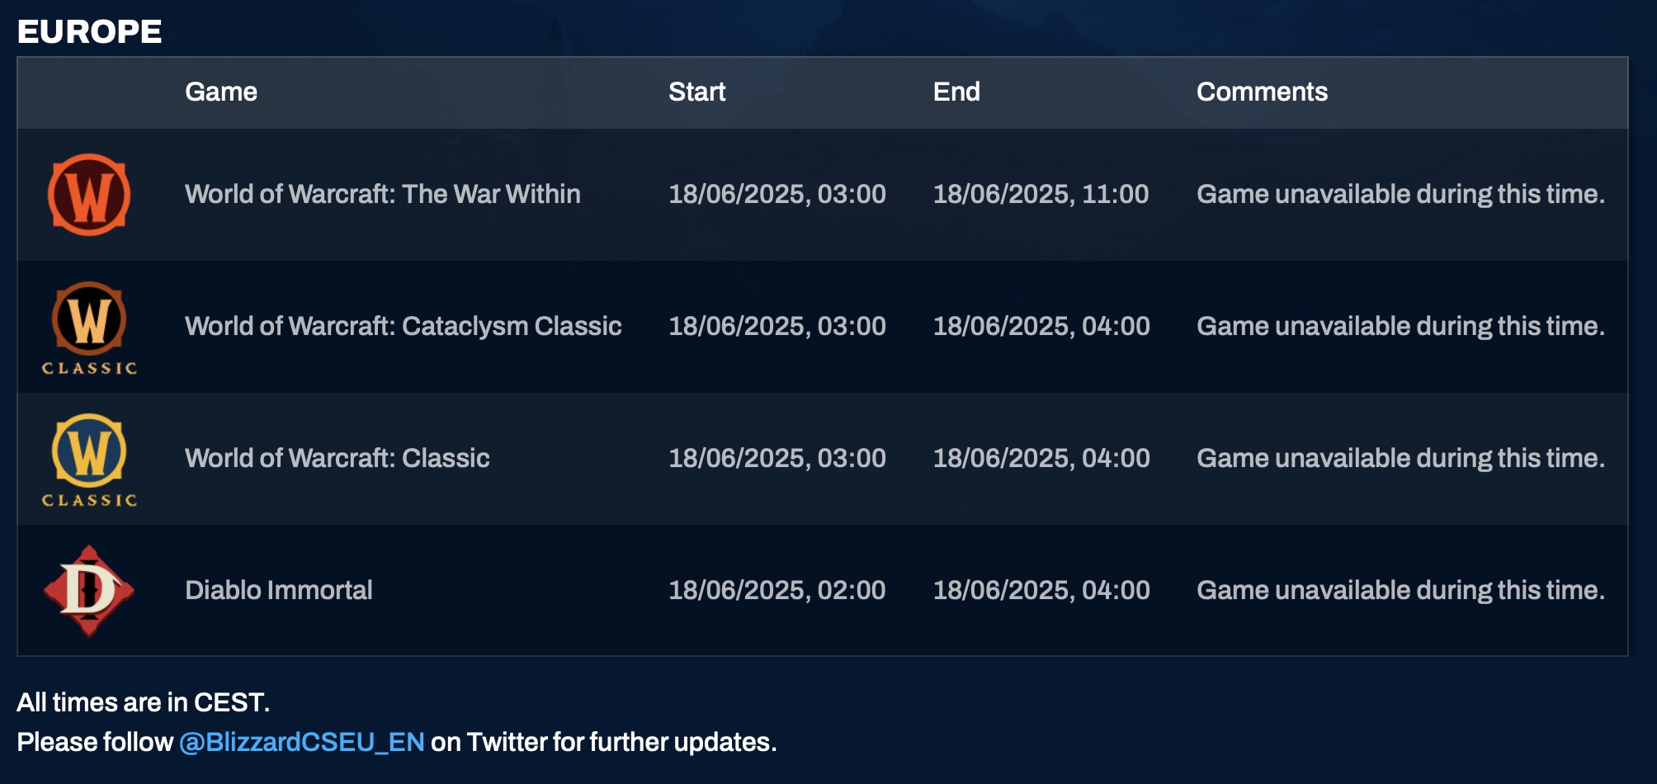This screenshot has height=784, width=1657.
Task: Click WoW Classic start time 03:00
Action: pyautogui.click(x=777, y=458)
